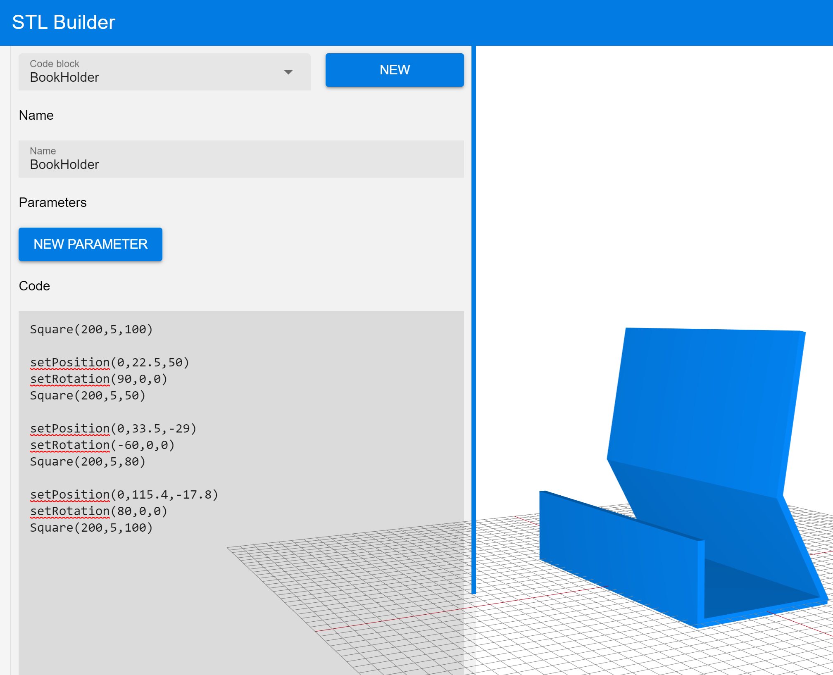Click the line setRotation(90,0,0)

(99, 379)
